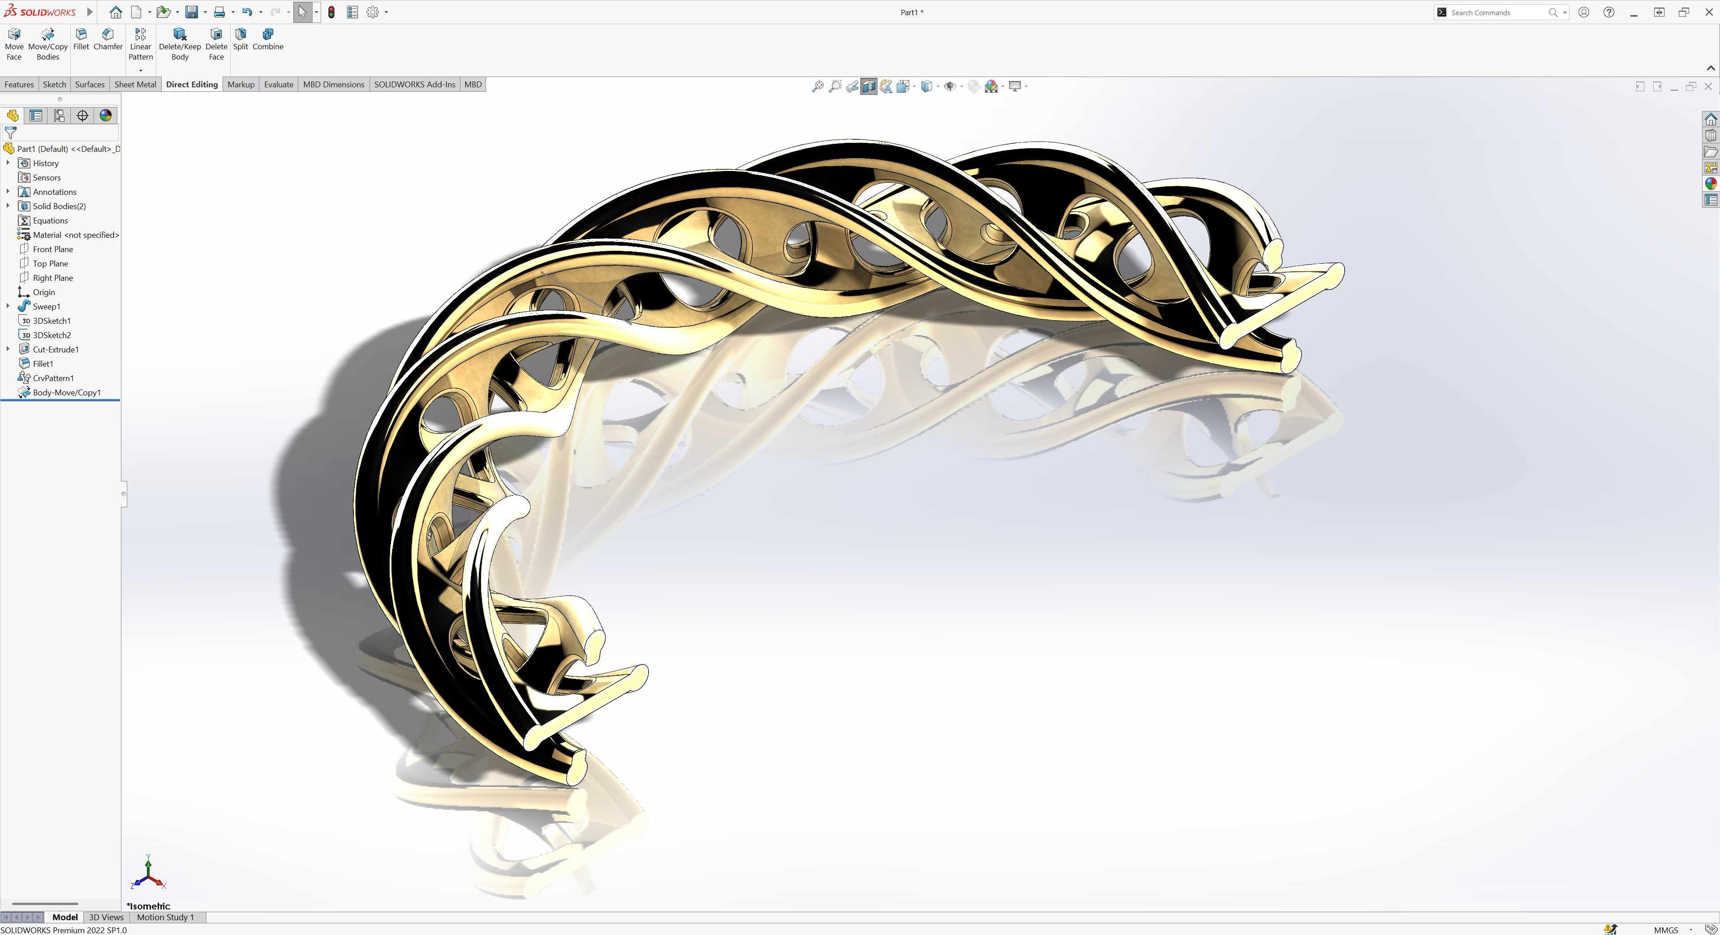This screenshot has width=1720, height=935.
Task: Click the Apply Scene icon
Action: click(991, 86)
